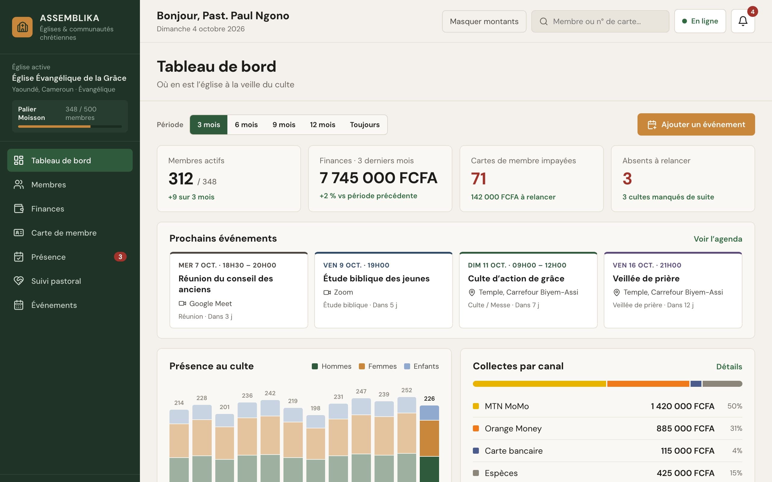Viewport: 772px width, 482px height.
Task: Open the Membres section
Action: 70,185
